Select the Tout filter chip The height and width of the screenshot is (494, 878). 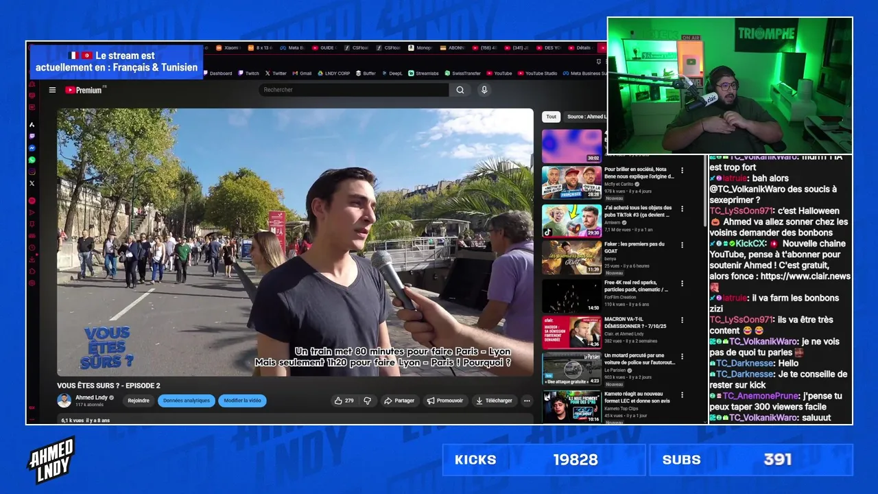pyautogui.click(x=551, y=117)
